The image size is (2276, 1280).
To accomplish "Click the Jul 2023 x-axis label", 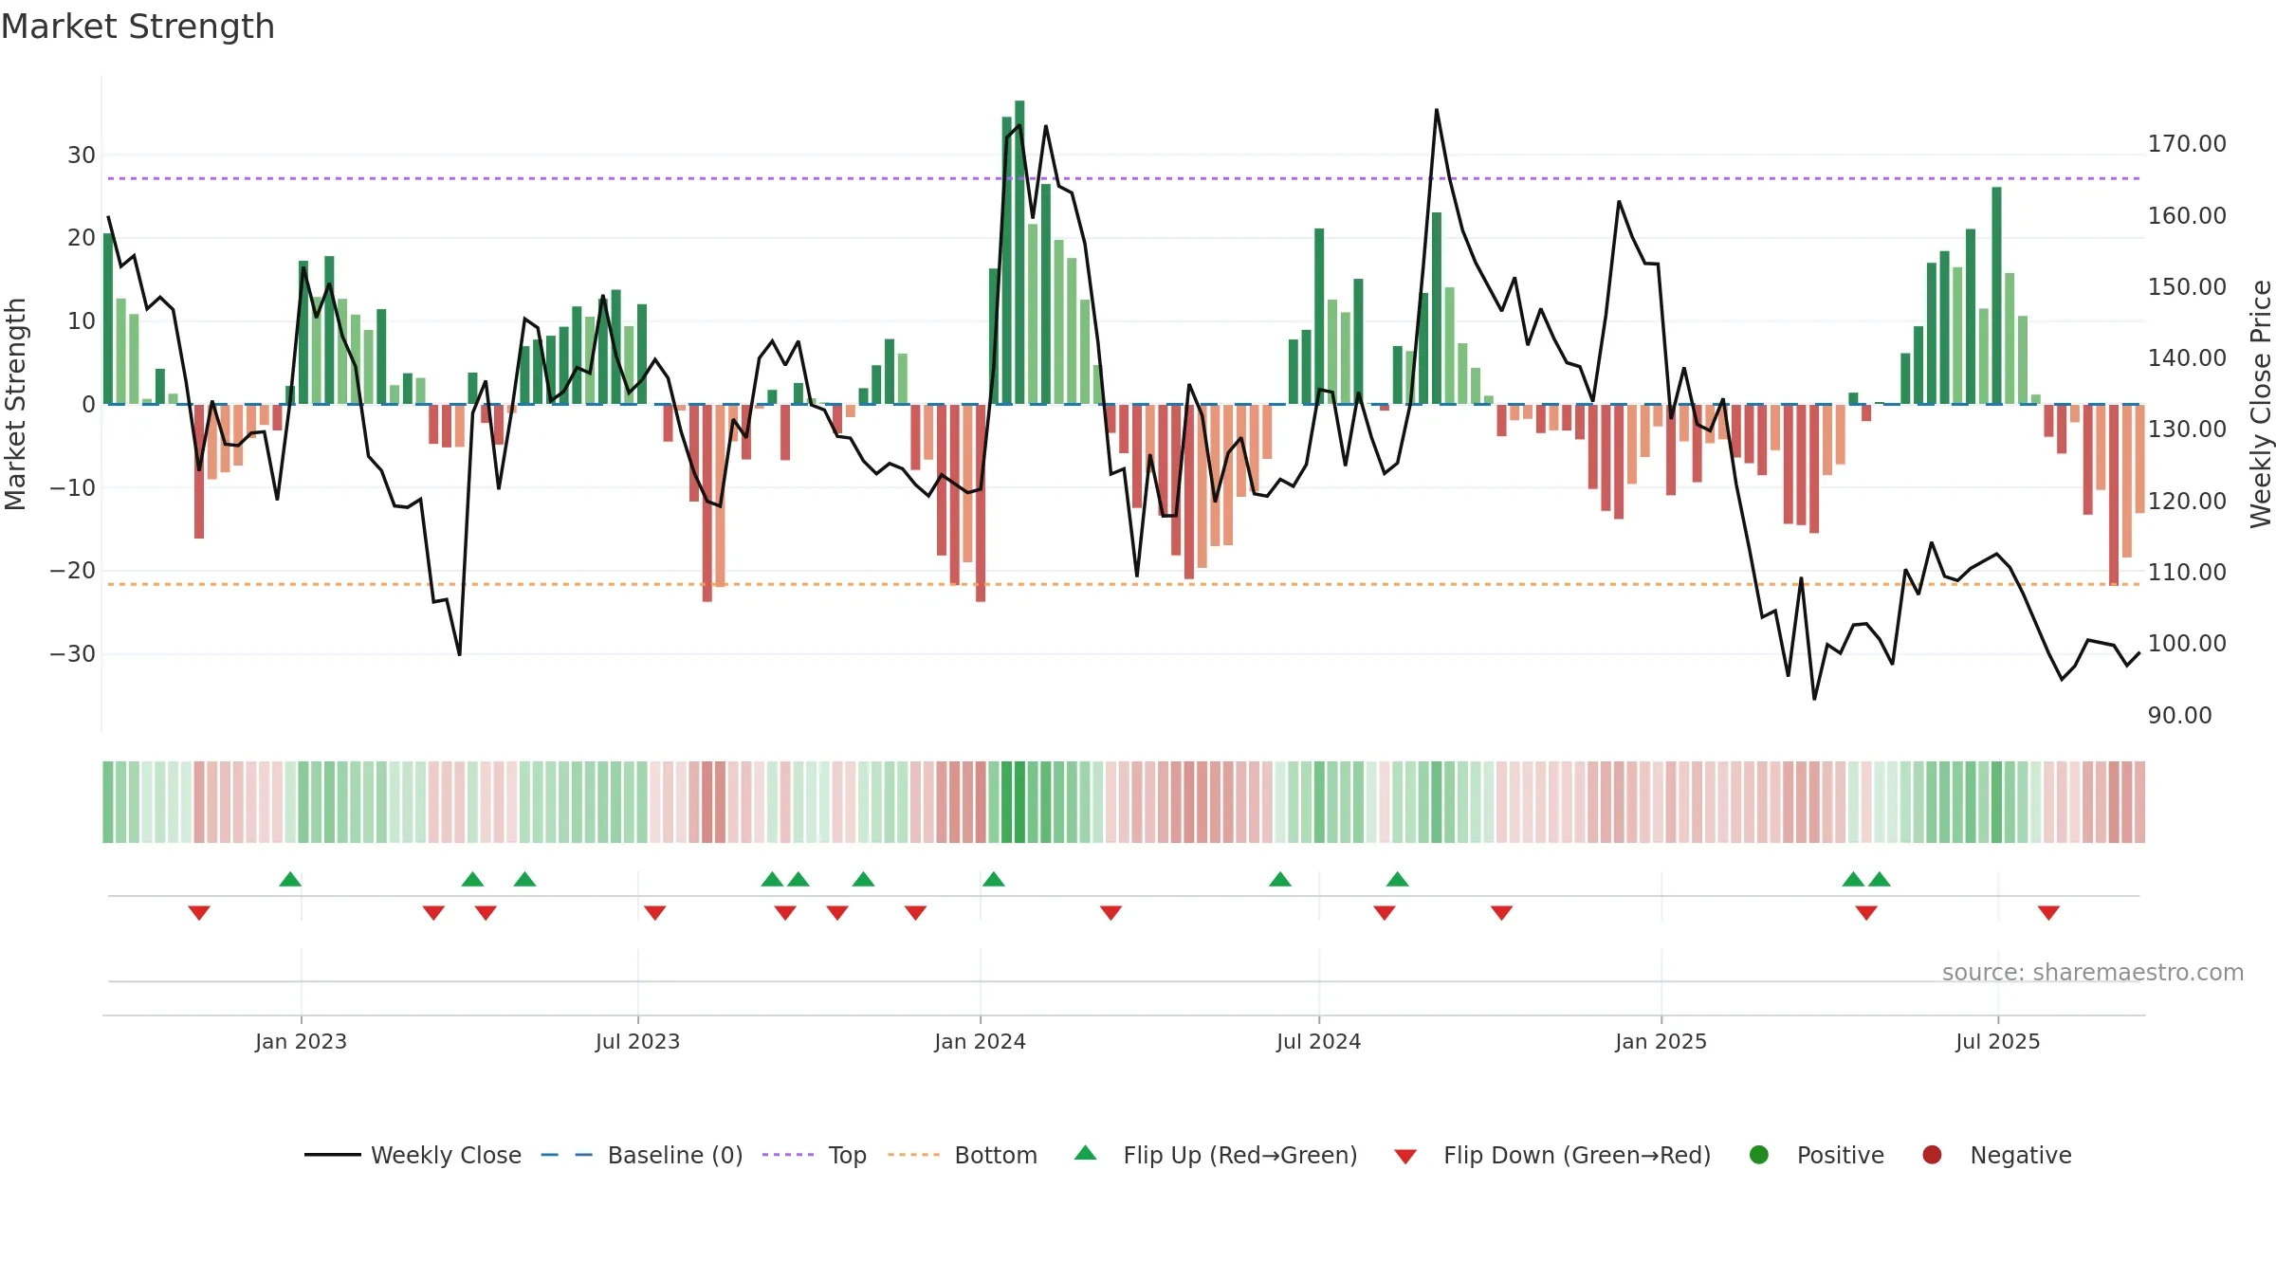I will pyautogui.click(x=637, y=1041).
